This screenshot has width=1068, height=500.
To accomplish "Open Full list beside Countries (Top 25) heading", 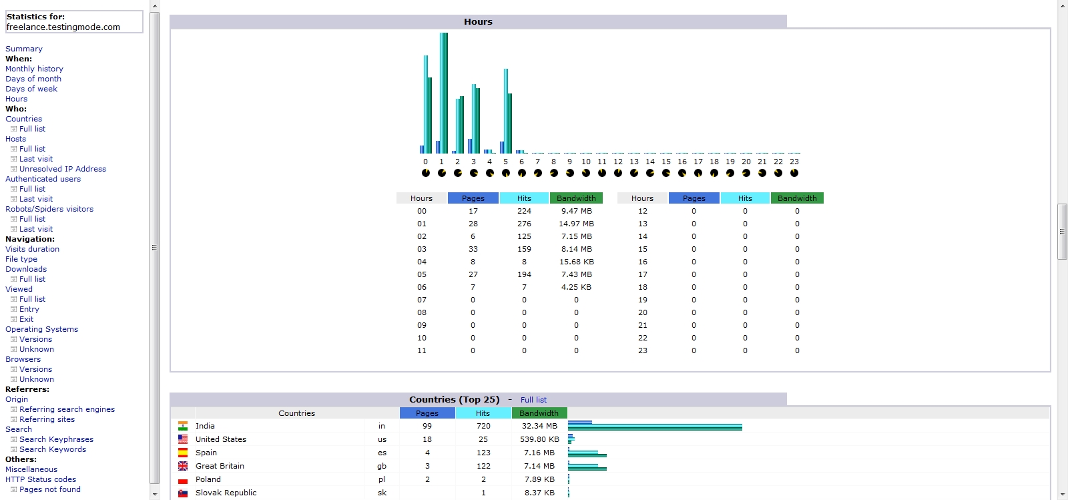I will (533, 400).
